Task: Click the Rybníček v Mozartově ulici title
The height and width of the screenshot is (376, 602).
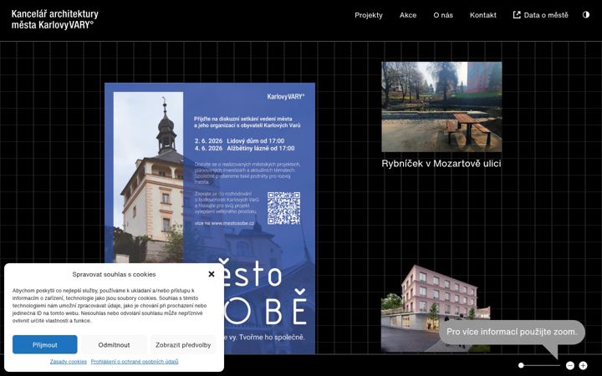Action: 441,164
